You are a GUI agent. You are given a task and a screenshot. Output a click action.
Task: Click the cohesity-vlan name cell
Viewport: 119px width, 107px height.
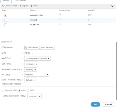click(37, 15)
